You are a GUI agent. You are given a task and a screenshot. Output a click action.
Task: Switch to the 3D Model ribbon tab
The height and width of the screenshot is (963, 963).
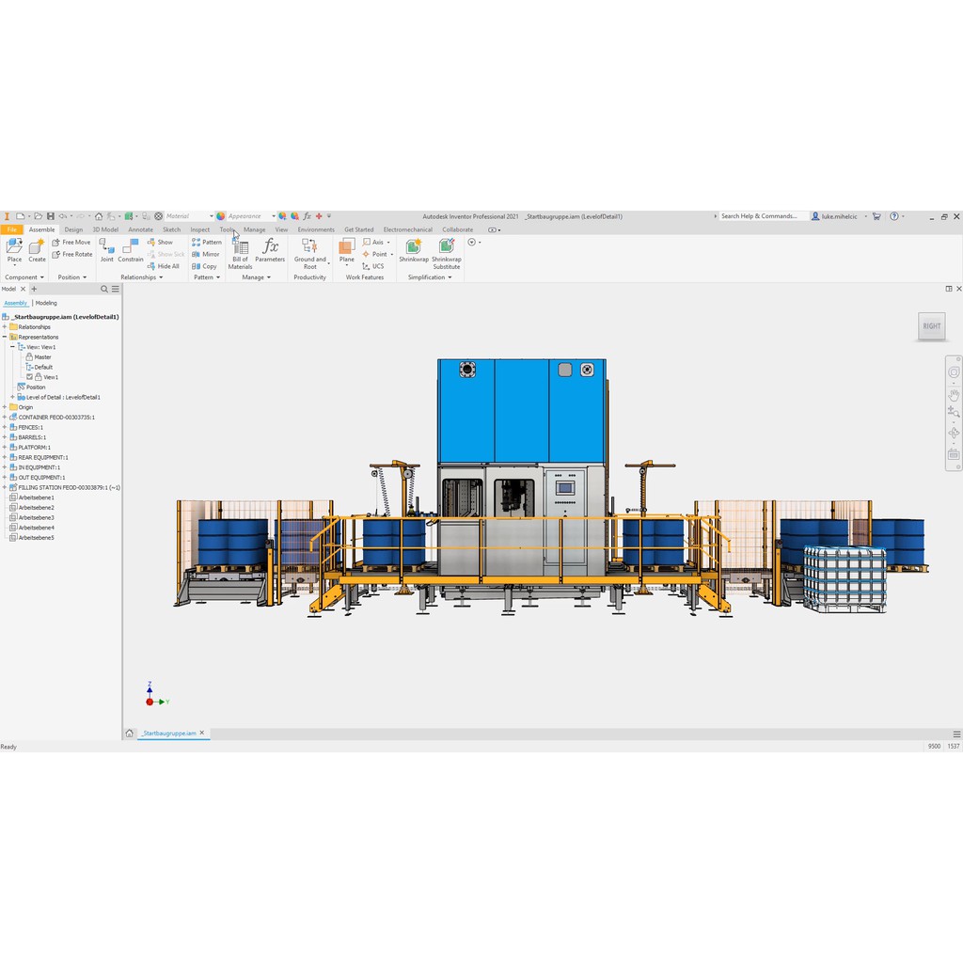pyautogui.click(x=105, y=229)
